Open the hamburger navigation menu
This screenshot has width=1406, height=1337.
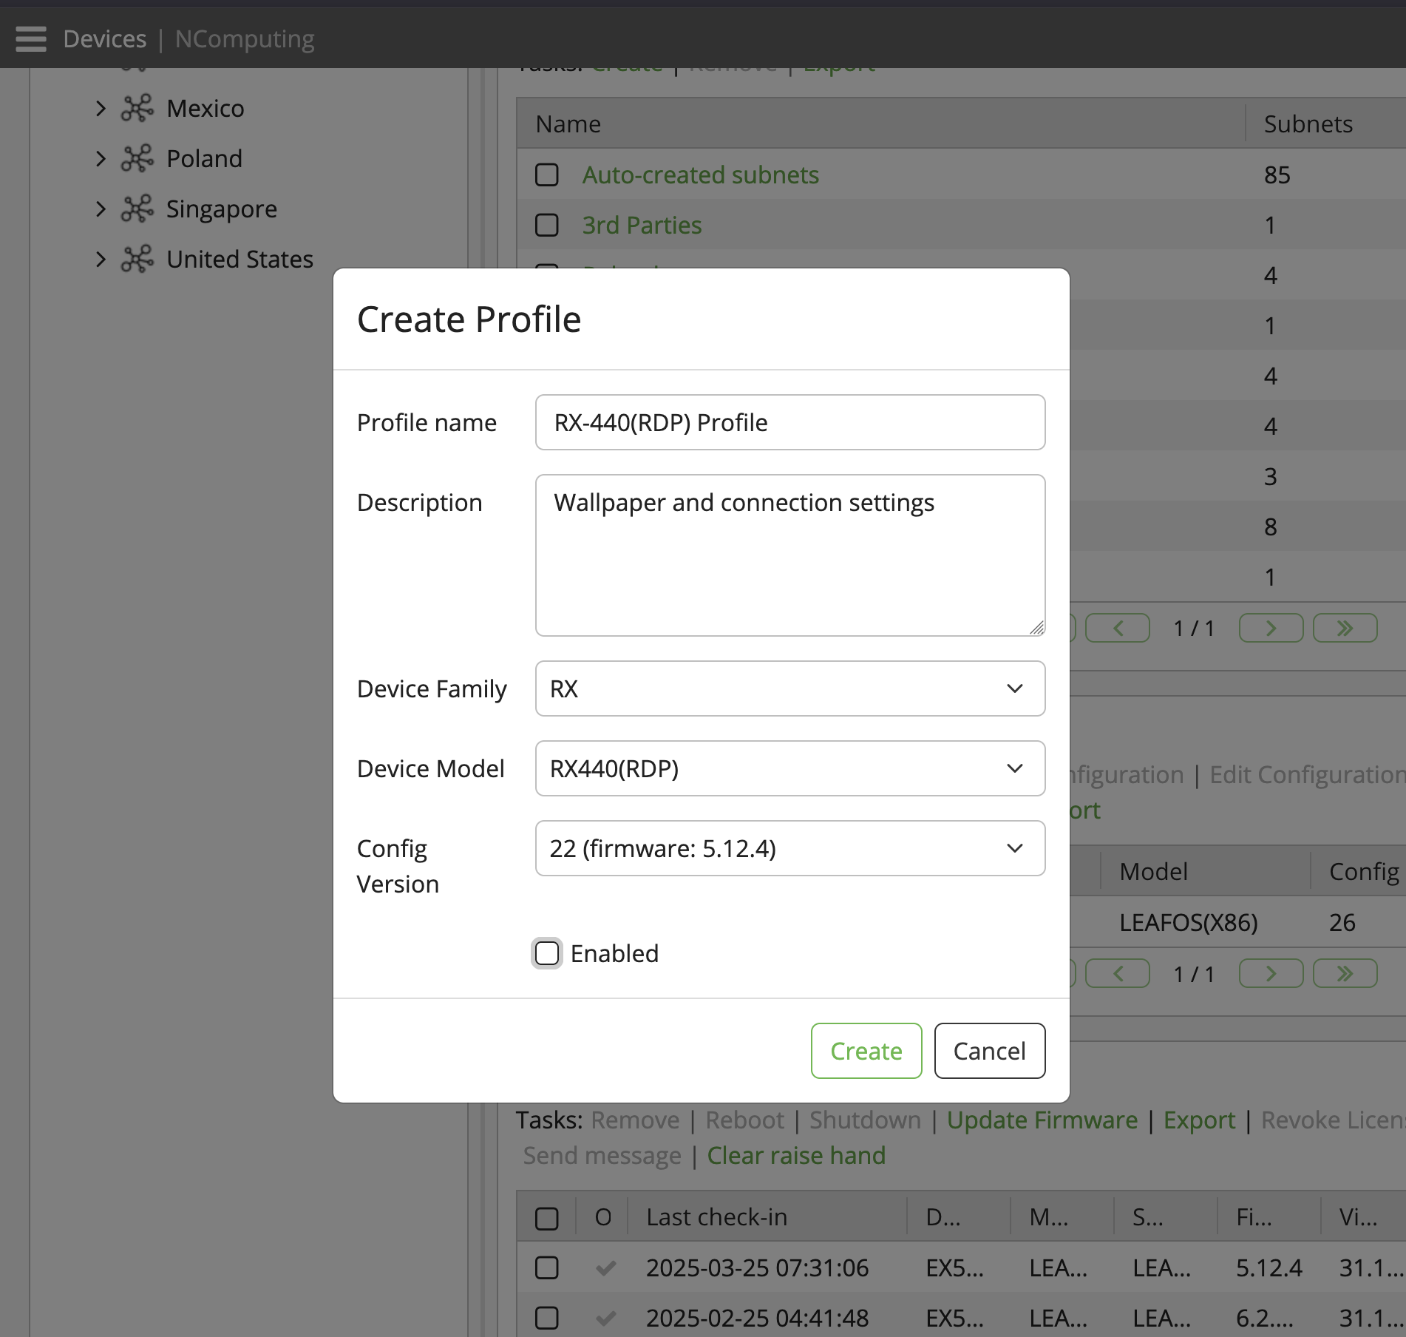pyautogui.click(x=31, y=38)
